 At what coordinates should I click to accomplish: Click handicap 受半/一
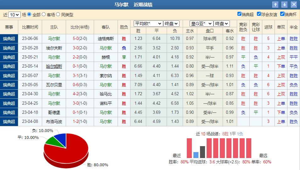pyautogui.click(x=210, y=112)
